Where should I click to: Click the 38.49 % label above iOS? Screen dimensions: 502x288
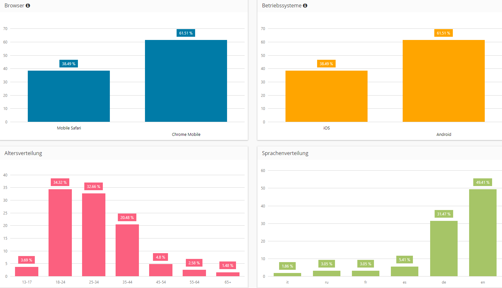pyautogui.click(x=326, y=64)
